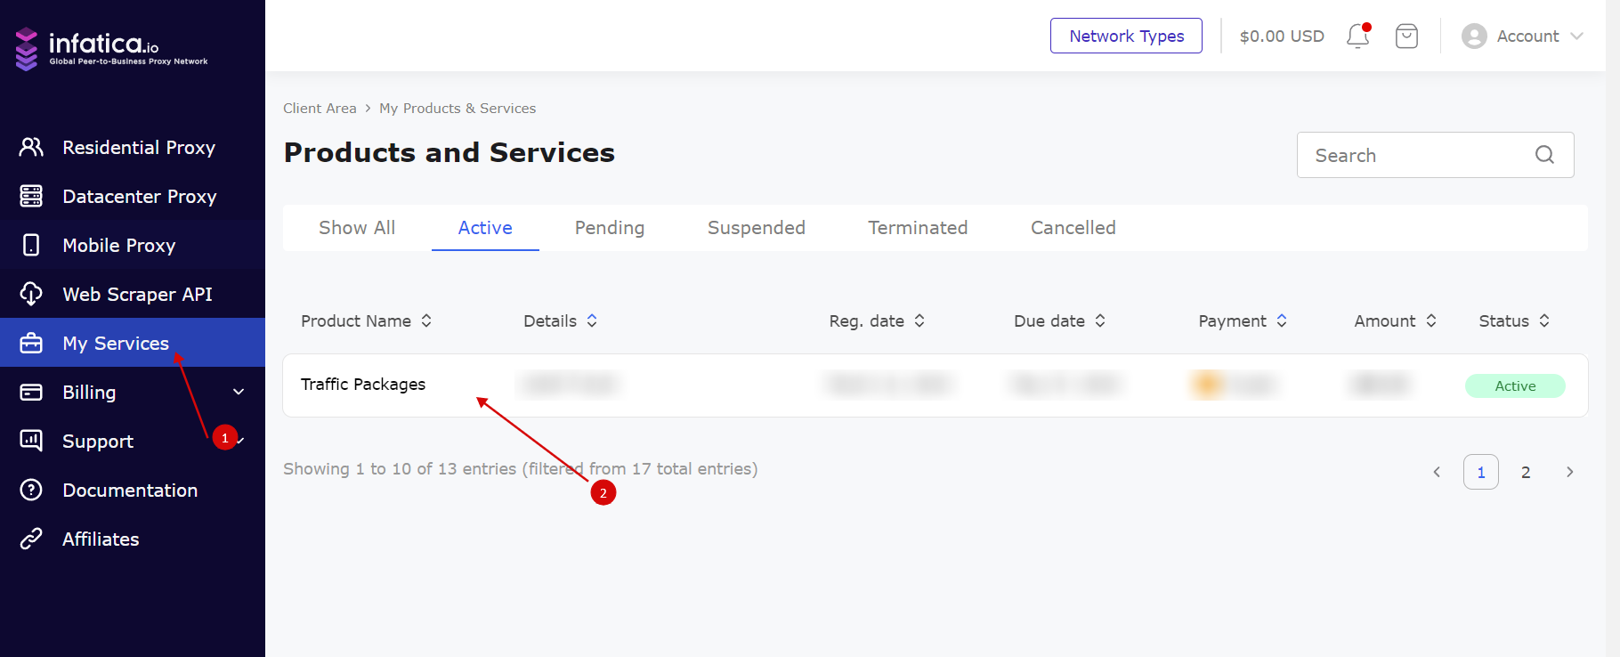
Task: Open notifications bell icon
Action: 1358,36
